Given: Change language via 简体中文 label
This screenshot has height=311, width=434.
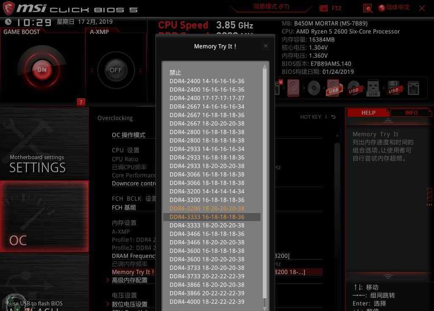Looking at the screenshot, I should [398, 8].
